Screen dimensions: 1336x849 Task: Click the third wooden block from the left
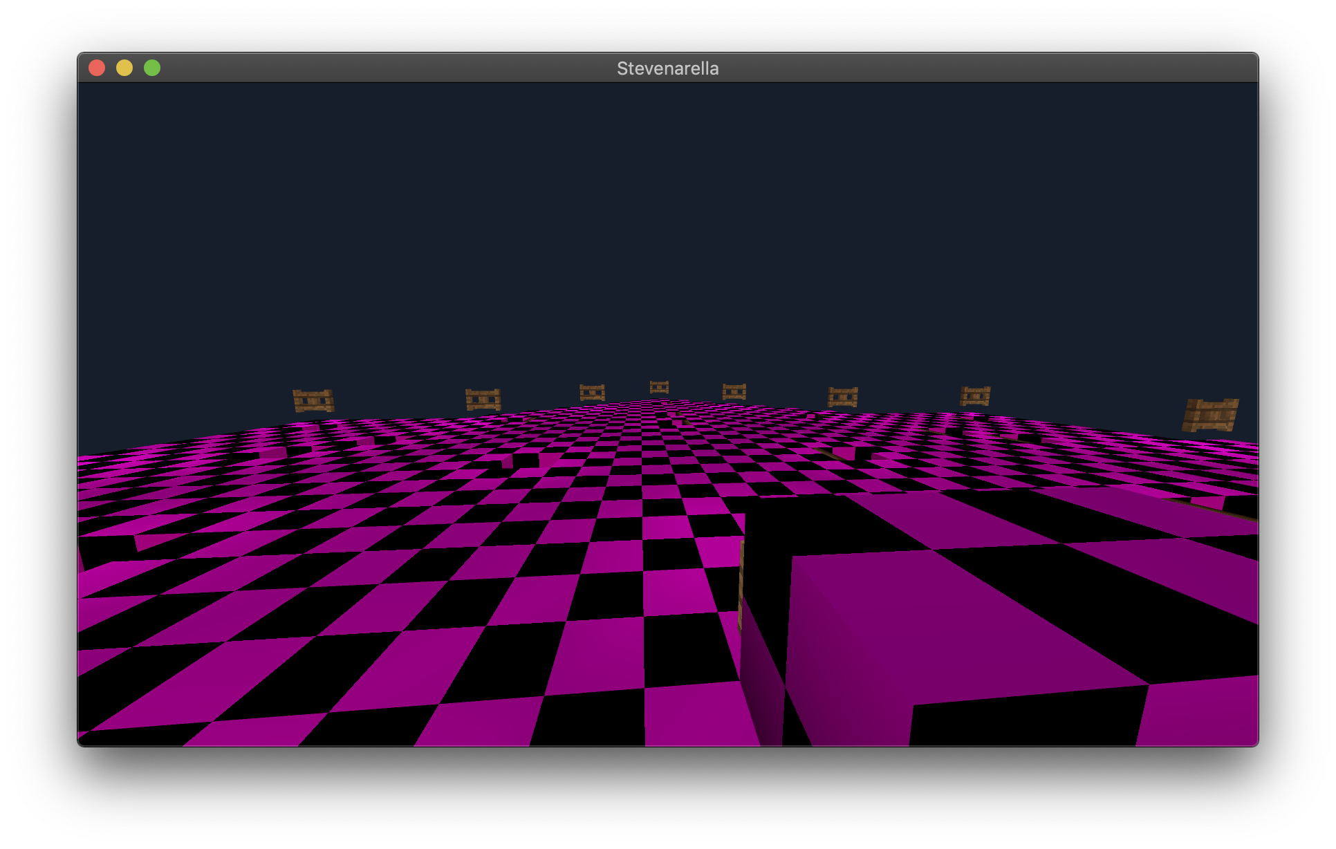tap(592, 393)
